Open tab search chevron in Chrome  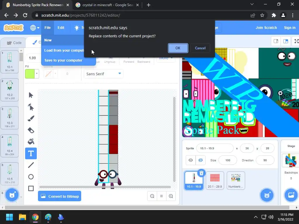coord(252,4)
